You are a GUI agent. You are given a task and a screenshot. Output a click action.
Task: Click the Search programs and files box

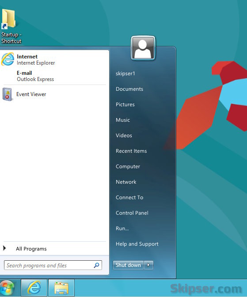tap(53, 265)
